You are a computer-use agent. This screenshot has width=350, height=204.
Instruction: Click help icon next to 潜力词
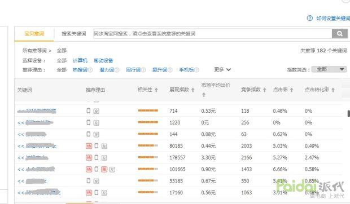[x=117, y=70]
